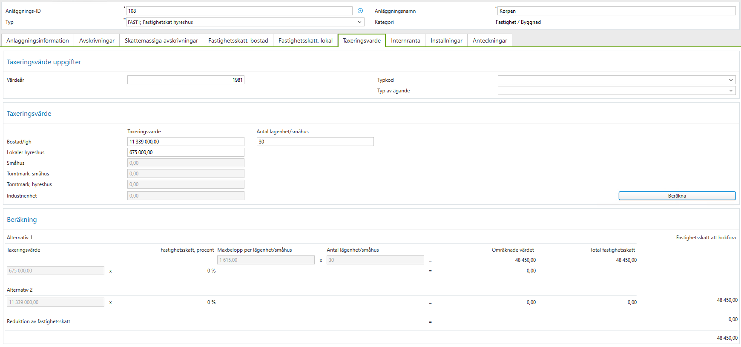741x347 pixels.
Task: Expand the Typkod dropdown
Action: [x=617, y=80]
